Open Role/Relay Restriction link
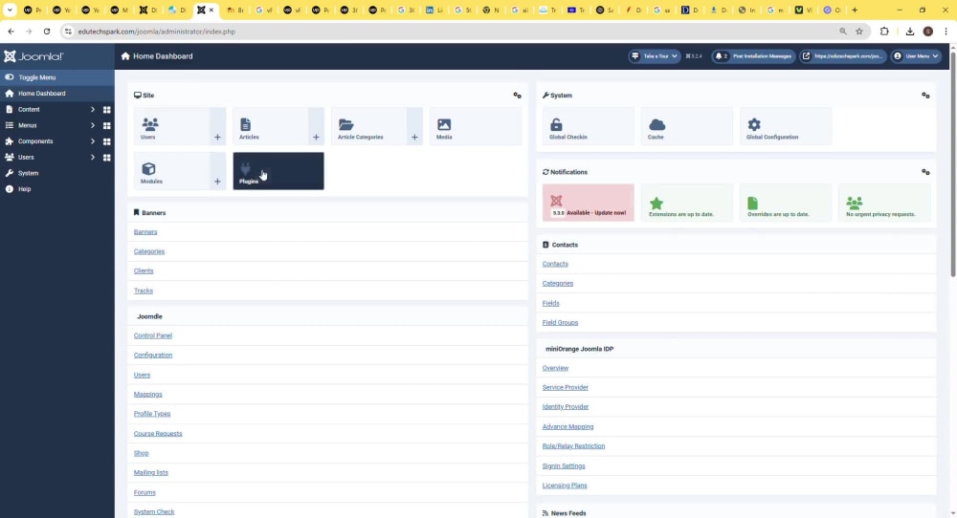This screenshot has width=957, height=518. pos(573,446)
